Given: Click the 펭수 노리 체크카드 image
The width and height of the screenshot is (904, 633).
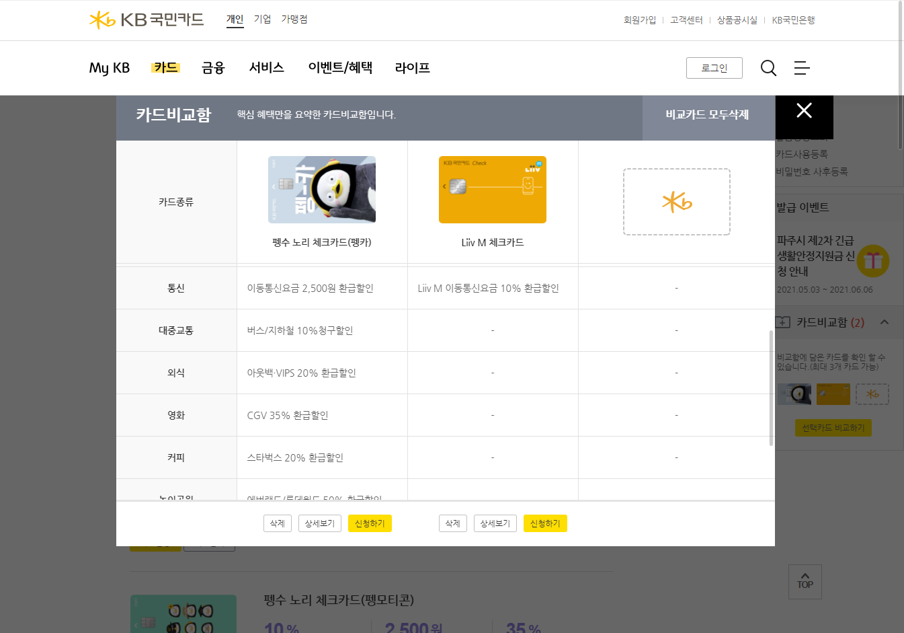Looking at the screenshot, I should pyautogui.click(x=322, y=190).
